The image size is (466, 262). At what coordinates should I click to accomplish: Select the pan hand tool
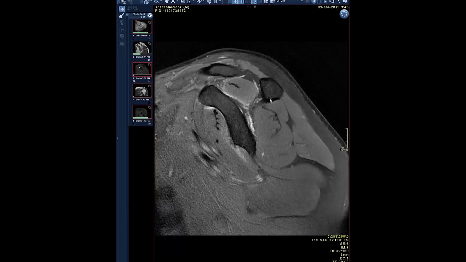166,1
